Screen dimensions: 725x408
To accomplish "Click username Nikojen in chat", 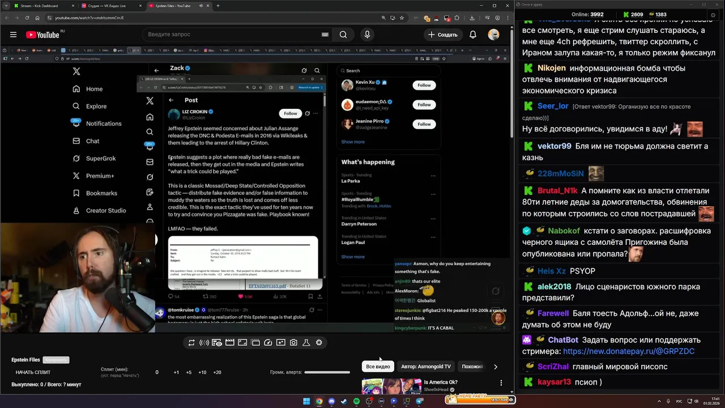I will click(552, 68).
